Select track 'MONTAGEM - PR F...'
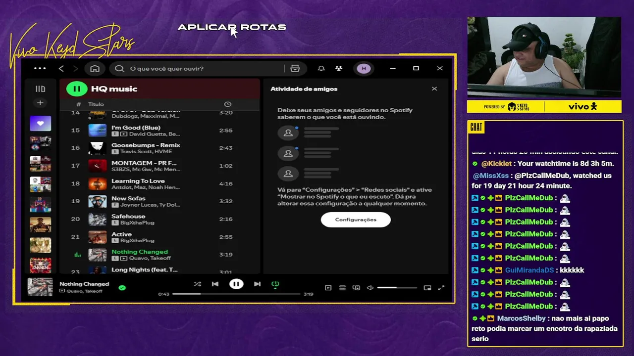 159,166
